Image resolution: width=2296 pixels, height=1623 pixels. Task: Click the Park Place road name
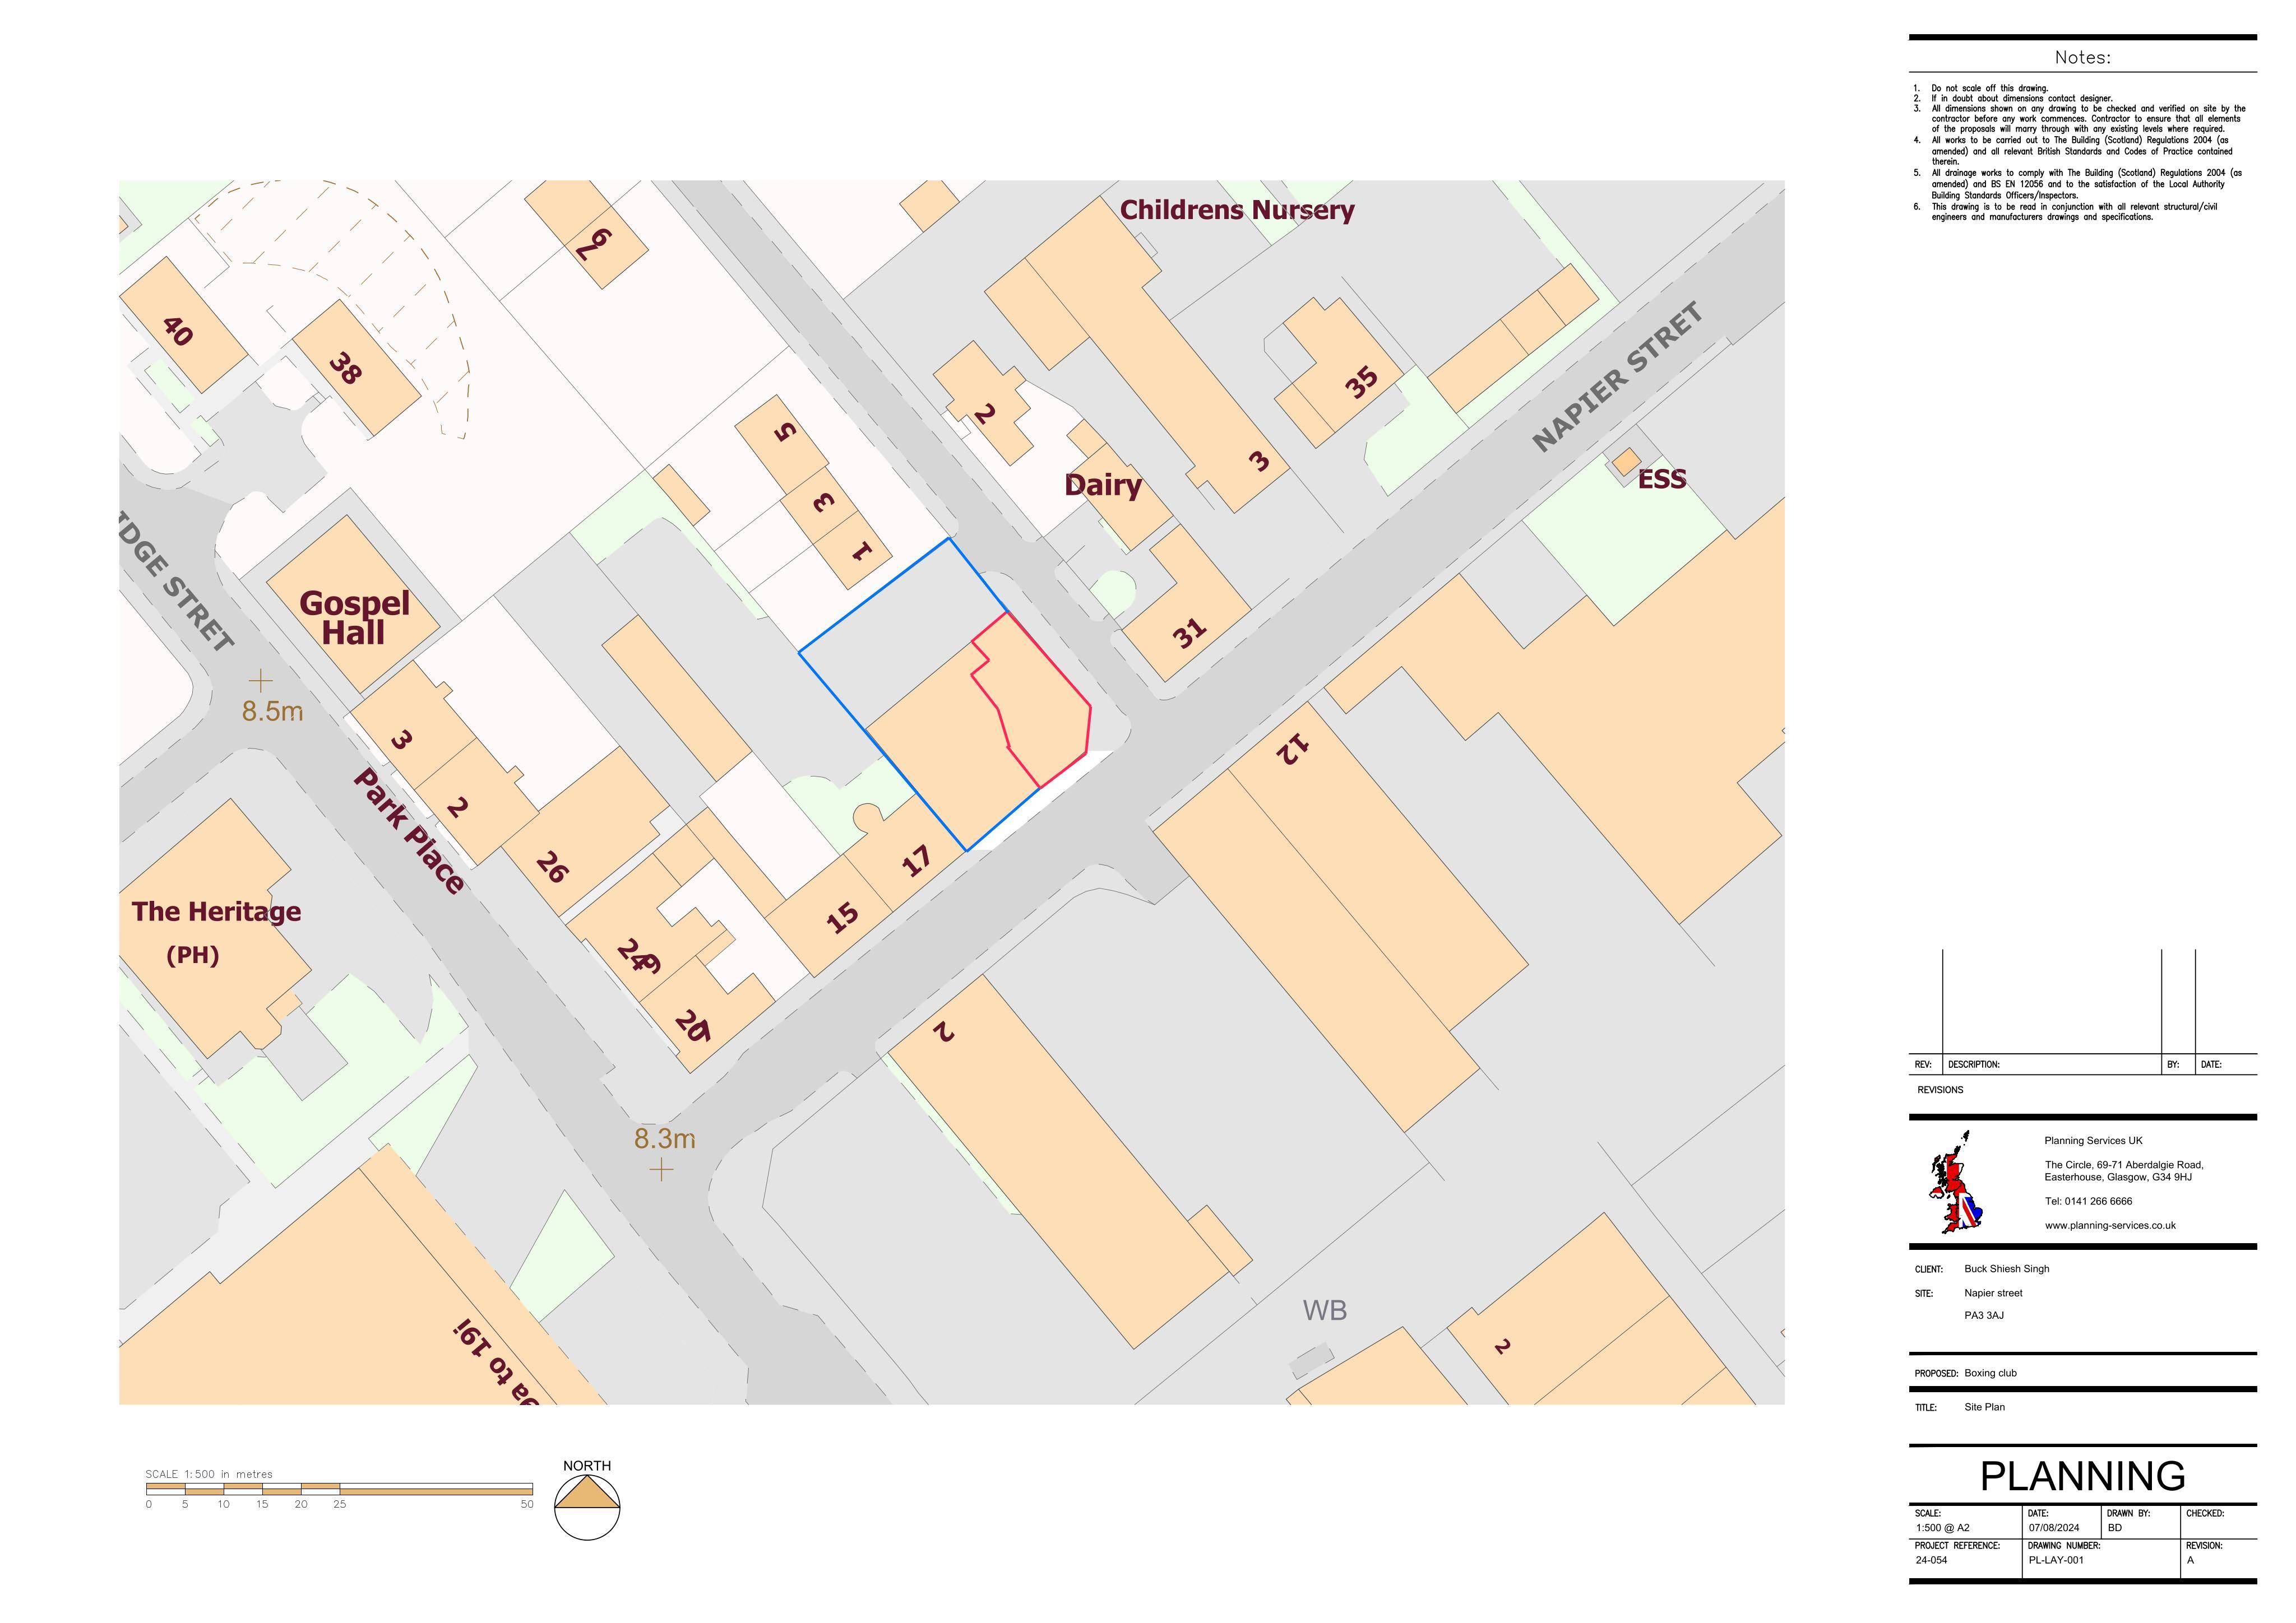click(409, 831)
